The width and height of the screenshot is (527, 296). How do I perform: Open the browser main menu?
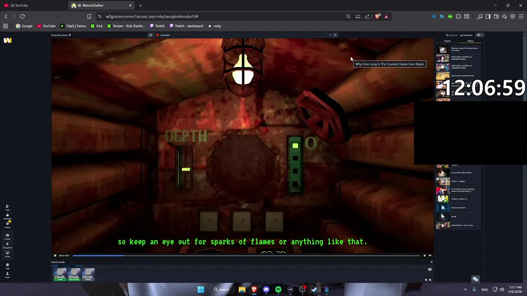pyautogui.click(x=521, y=16)
